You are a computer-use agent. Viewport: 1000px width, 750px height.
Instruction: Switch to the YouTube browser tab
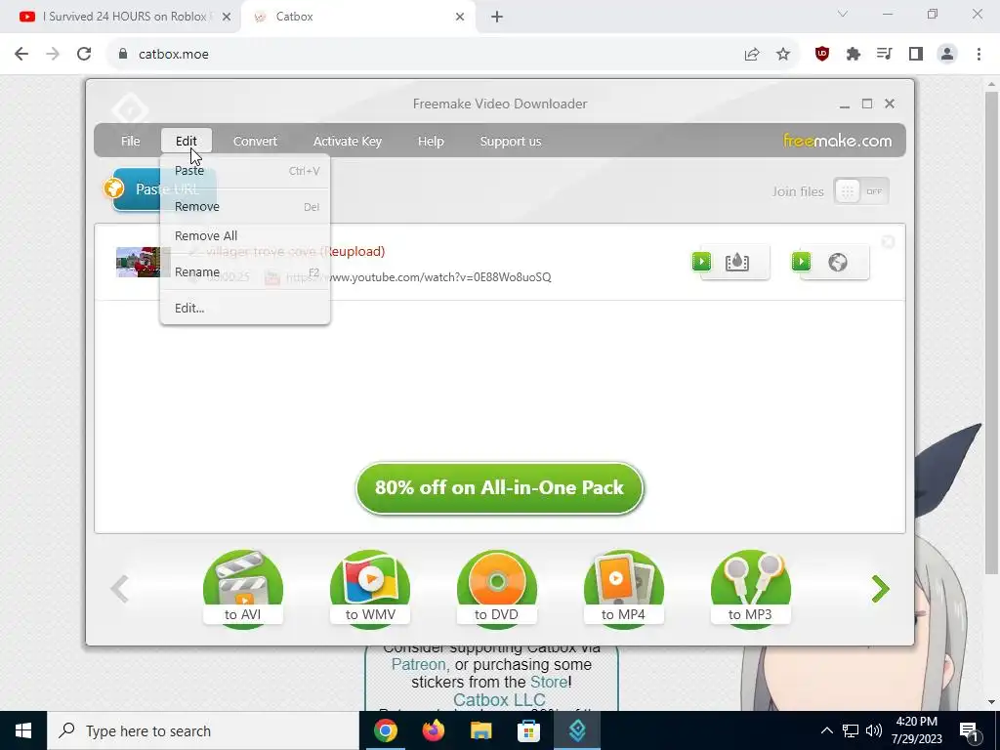118,17
